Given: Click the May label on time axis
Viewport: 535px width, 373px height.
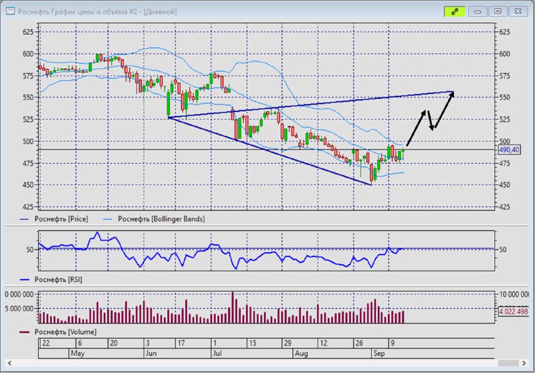Looking at the screenshot, I should 78,354.
